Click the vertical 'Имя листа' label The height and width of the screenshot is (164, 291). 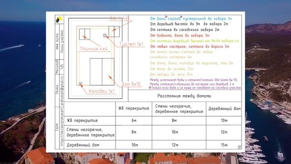(x=57, y=41)
